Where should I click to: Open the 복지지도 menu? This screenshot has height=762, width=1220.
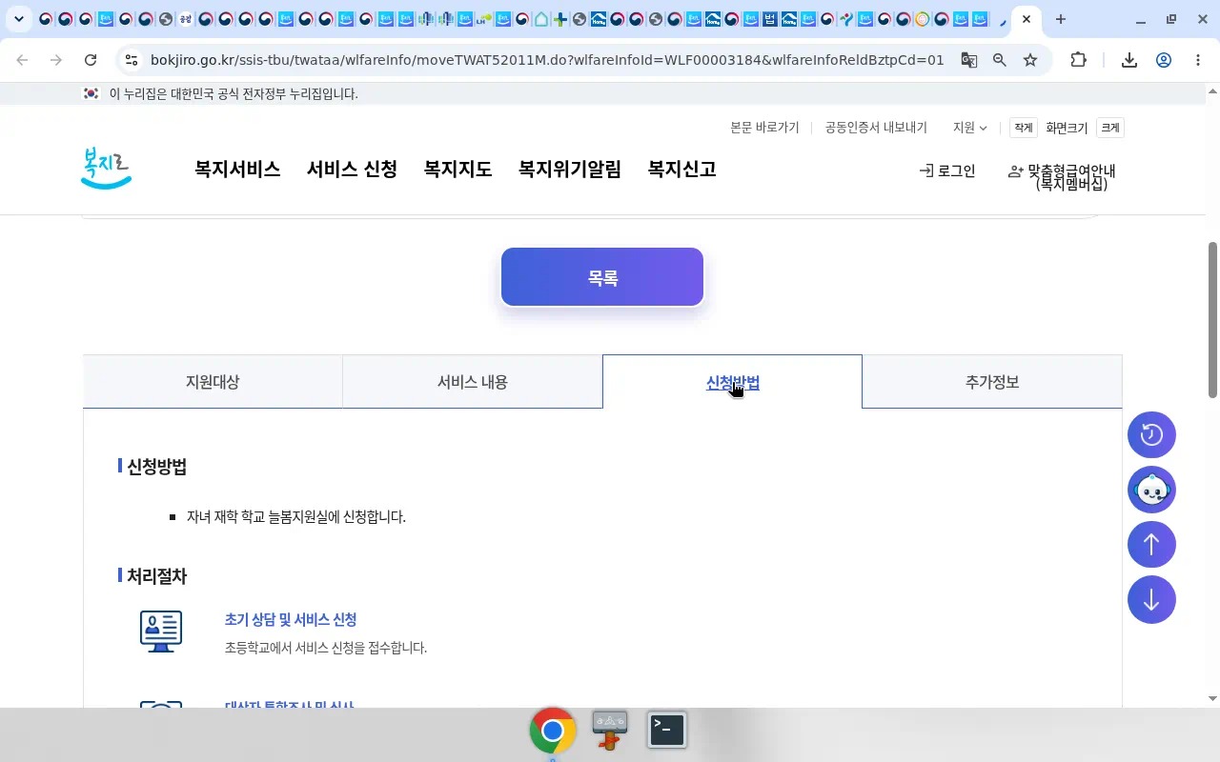point(457,170)
